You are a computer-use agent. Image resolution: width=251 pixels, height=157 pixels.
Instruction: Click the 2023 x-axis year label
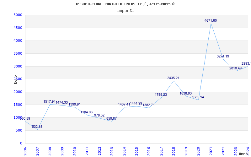click(x=236, y=151)
